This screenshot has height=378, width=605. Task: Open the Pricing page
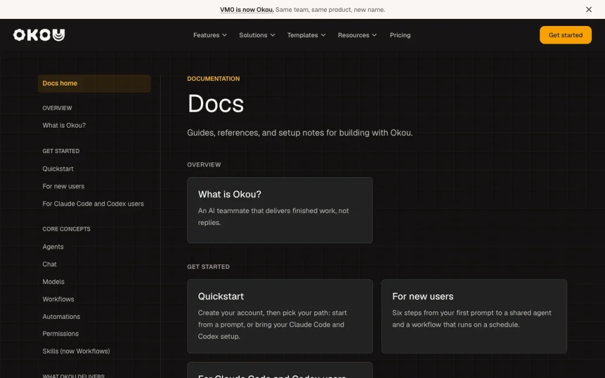[400, 35]
